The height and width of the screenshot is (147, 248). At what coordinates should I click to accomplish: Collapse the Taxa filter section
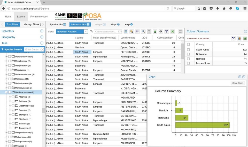42,43
